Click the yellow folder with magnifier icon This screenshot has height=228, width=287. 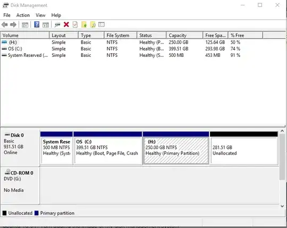(93, 24)
